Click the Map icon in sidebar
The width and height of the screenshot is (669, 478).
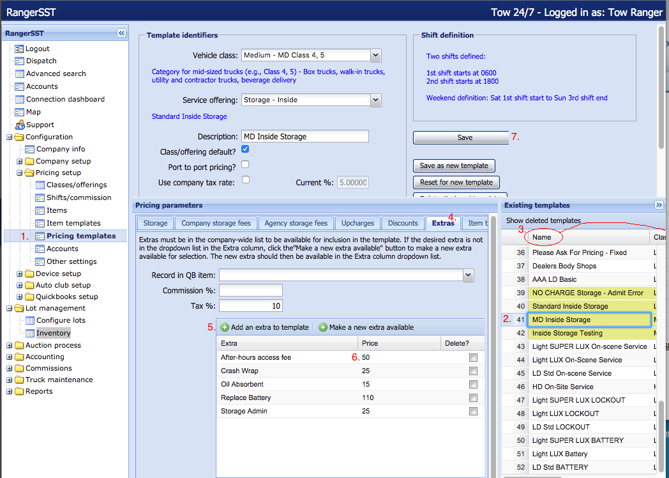(x=19, y=112)
